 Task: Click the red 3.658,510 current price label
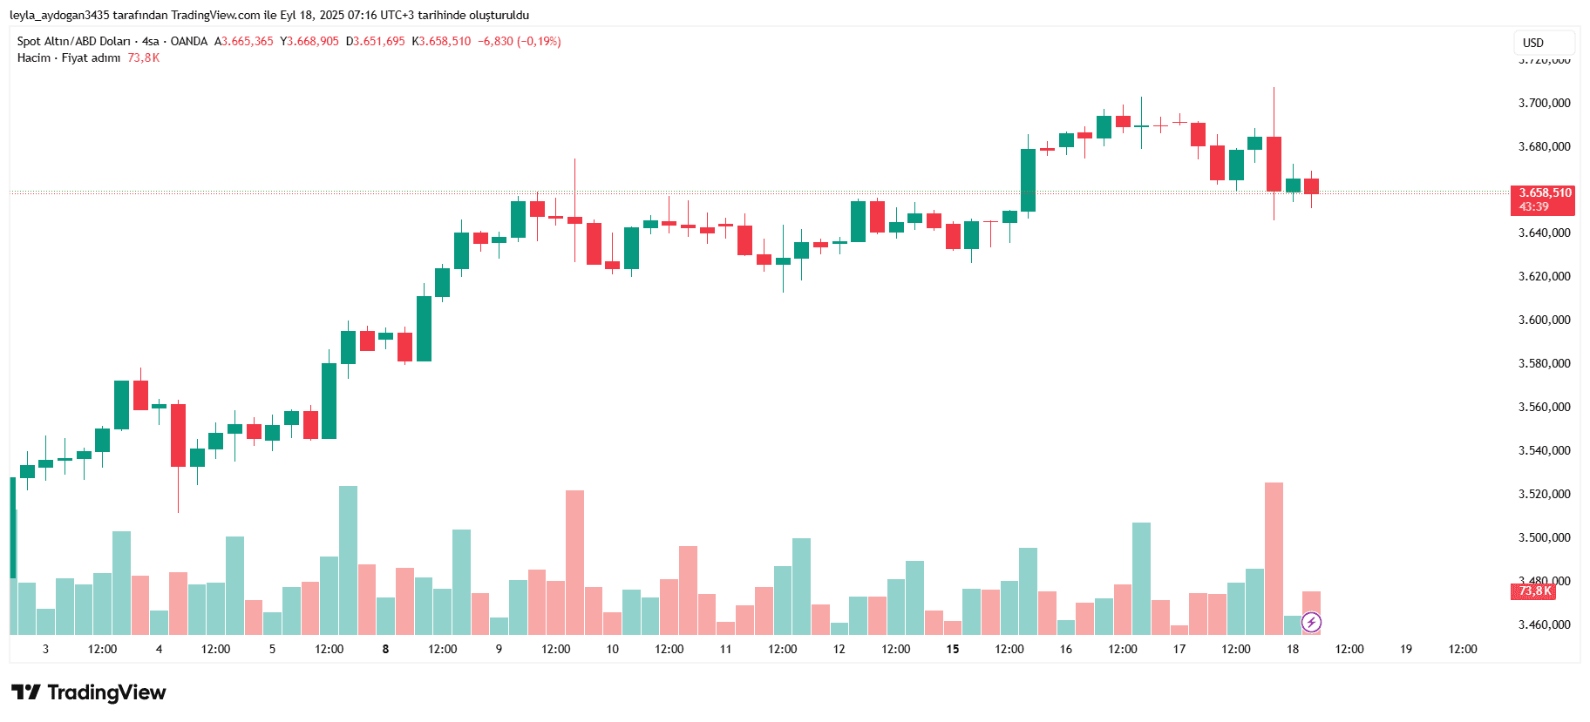pos(1543,199)
